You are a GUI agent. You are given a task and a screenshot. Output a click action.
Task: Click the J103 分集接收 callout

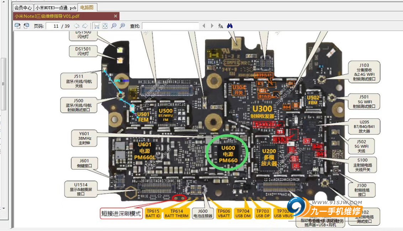click(364, 72)
